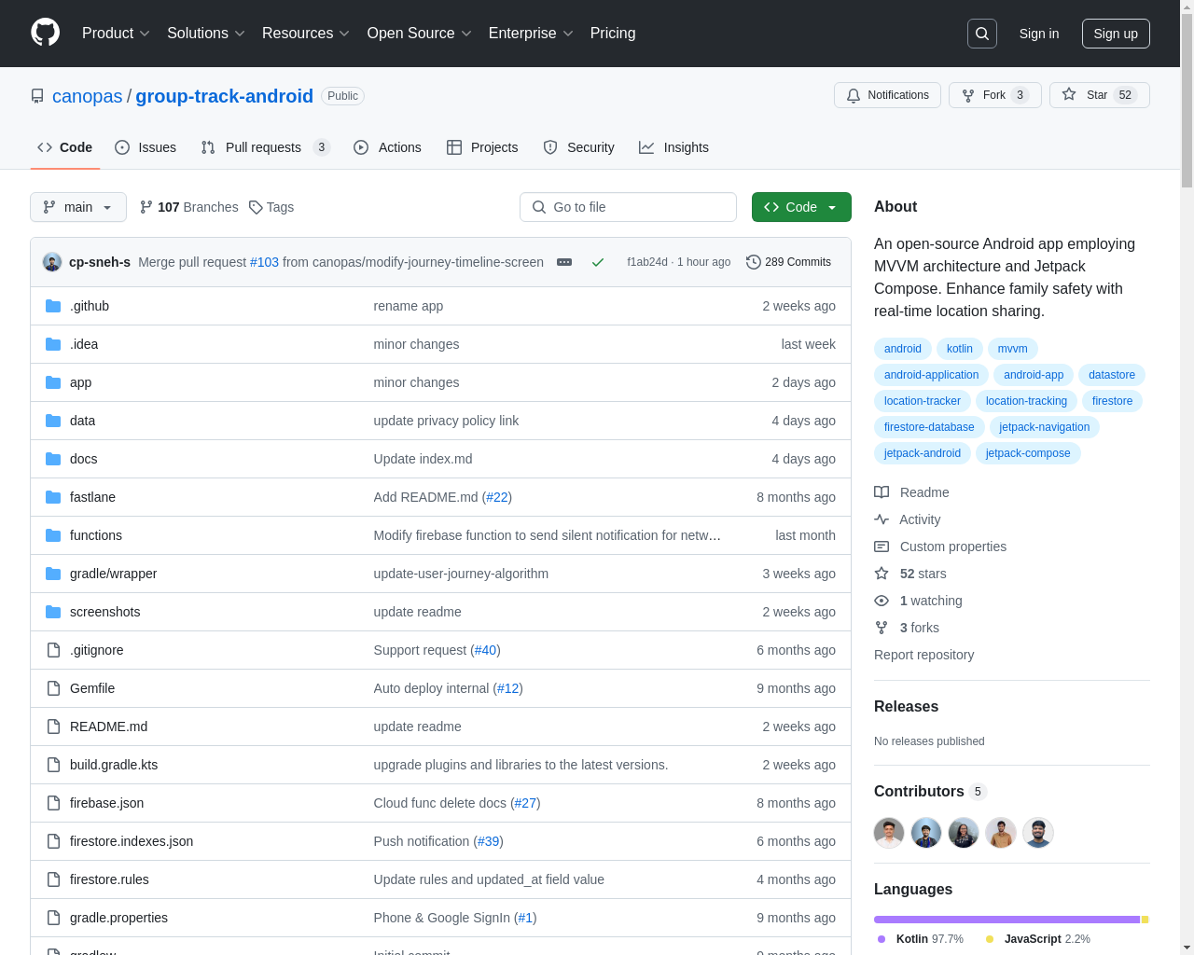This screenshot has width=1194, height=955.
Task: Open the commit history clock icon
Action: coord(754,262)
